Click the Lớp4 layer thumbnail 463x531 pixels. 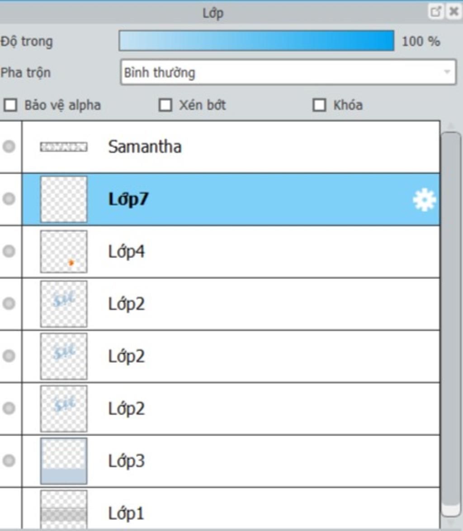pyautogui.click(x=64, y=252)
